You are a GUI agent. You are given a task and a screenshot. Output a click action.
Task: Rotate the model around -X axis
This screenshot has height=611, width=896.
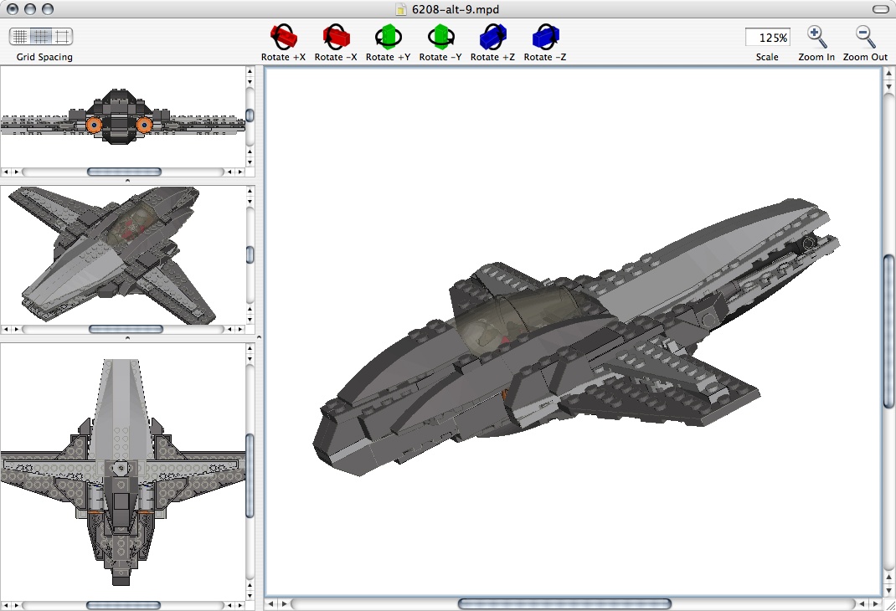(335, 37)
